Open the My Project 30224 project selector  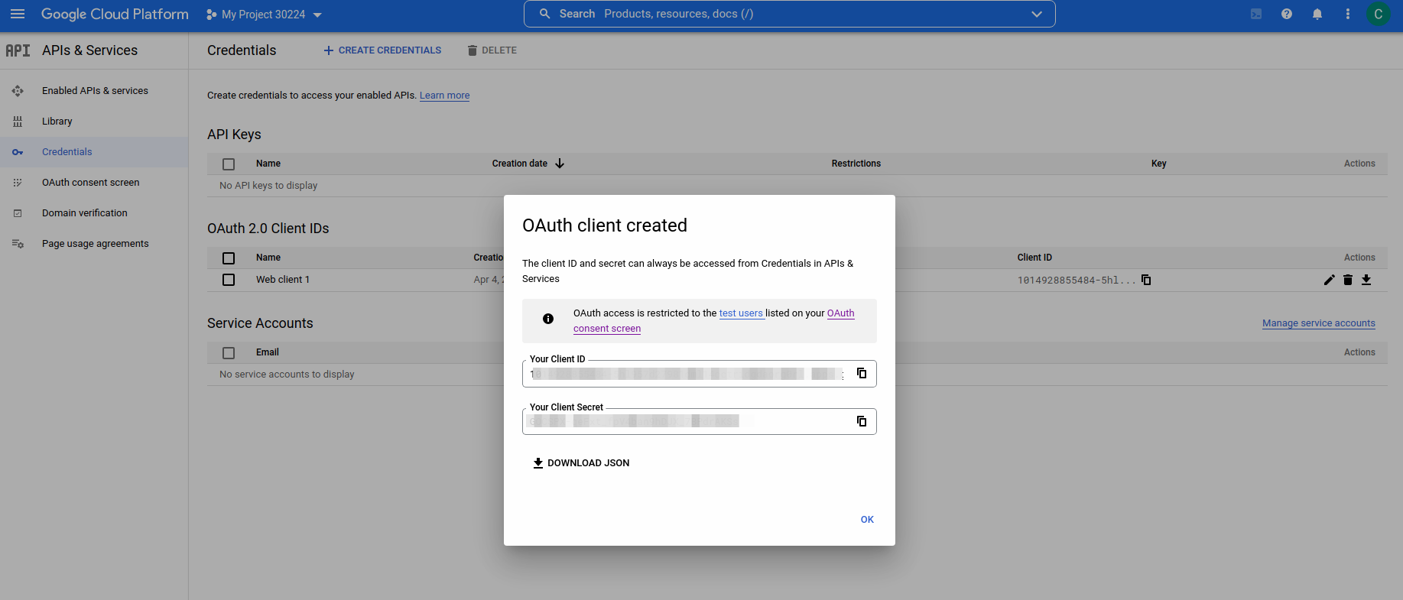[x=265, y=15]
